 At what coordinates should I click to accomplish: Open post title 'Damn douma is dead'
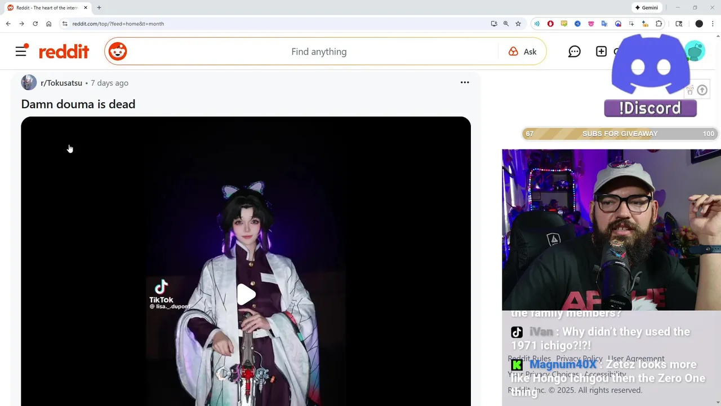pos(78,104)
